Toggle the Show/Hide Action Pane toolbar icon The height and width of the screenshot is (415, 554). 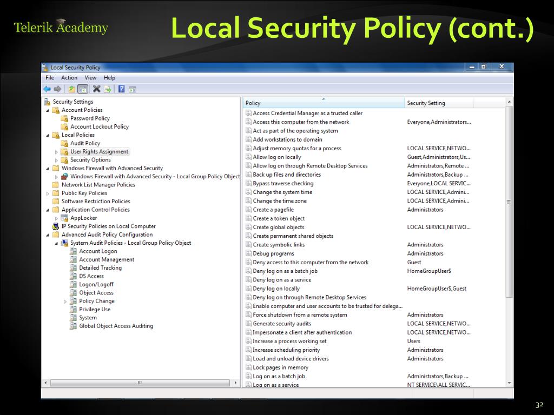coord(133,90)
